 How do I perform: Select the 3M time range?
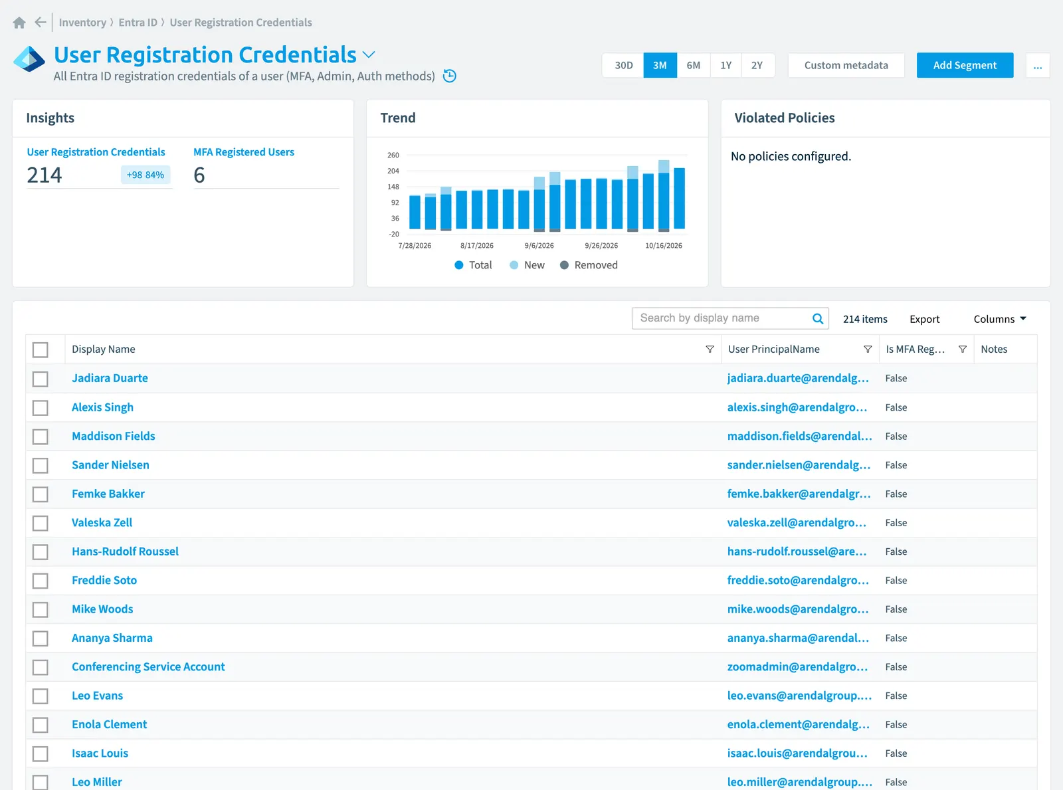[660, 65]
